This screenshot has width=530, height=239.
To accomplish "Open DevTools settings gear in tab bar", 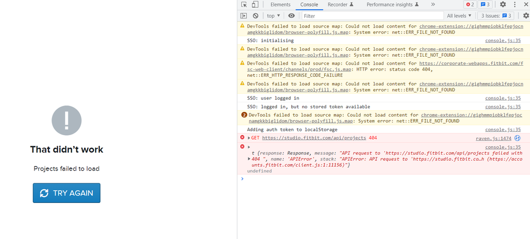I will tap(503, 4).
